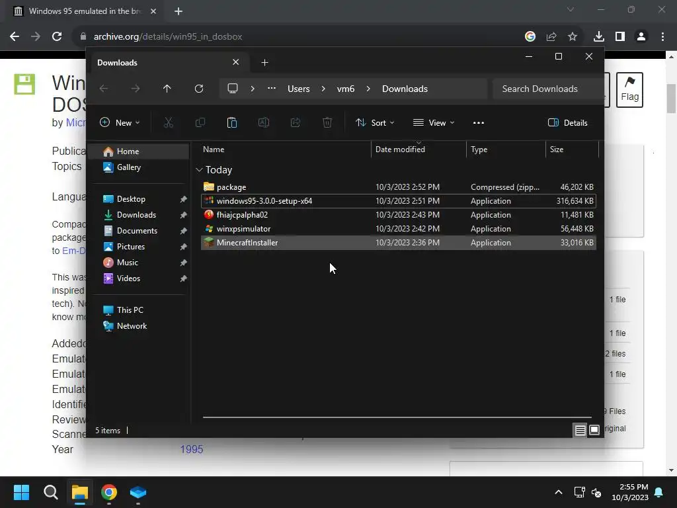This screenshot has width=677, height=508.
Task: Click the Cut scissors icon in Explorer toolbar
Action: pos(169,122)
